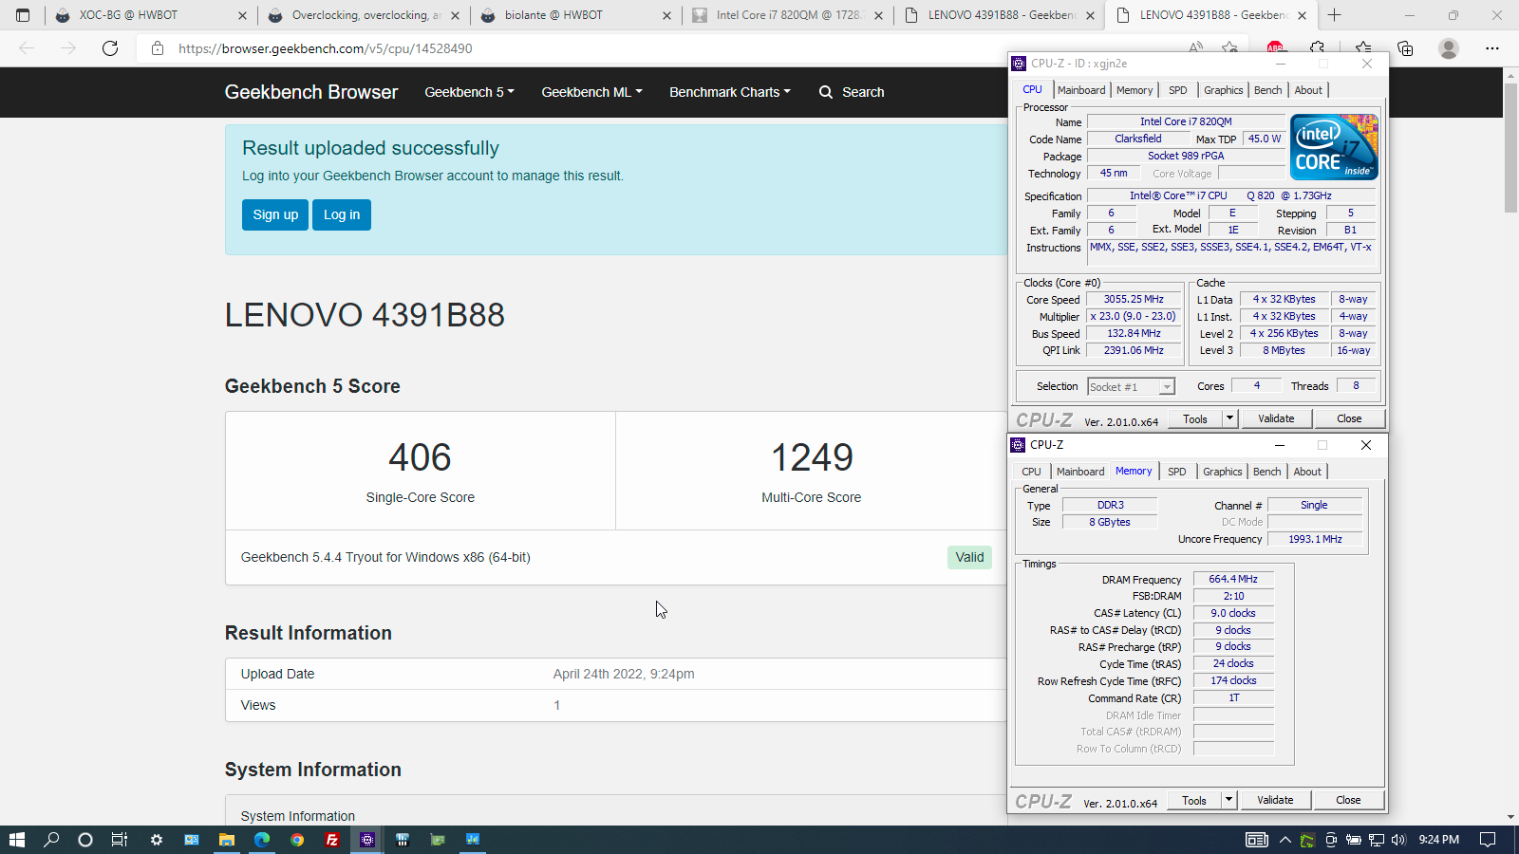Image resolution: width=1519 pixels, height=854 pixels.
Task: Open Cortana from taskbar
Action: [x=85, y=840]
